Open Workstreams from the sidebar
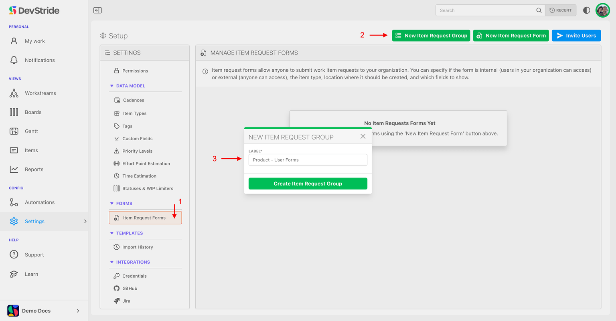Screen dimensions: 616x321 coord(40,93)
